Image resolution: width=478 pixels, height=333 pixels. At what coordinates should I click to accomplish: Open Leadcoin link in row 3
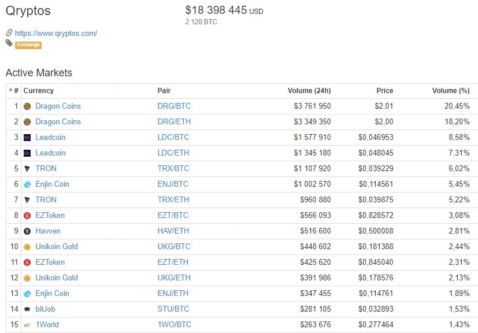click(50, 137)
